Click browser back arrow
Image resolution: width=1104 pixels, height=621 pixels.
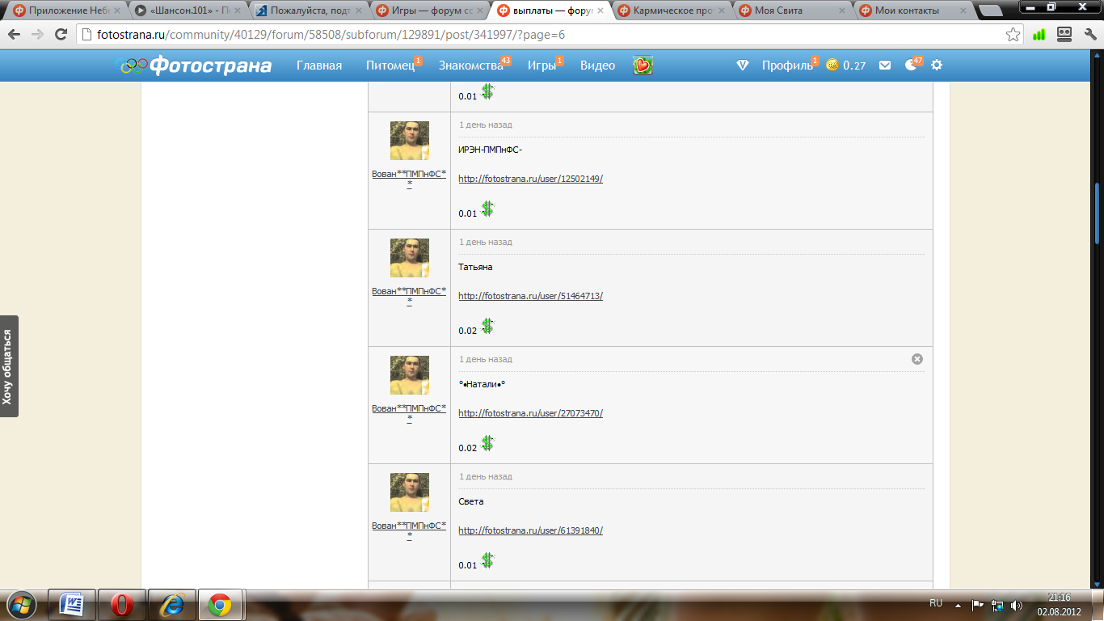point(15,35)
